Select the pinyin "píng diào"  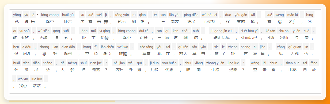[x=191, y=15]
